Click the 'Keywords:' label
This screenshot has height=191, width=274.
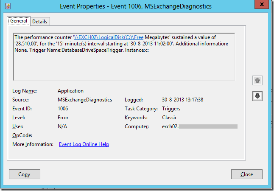[136, 118]
